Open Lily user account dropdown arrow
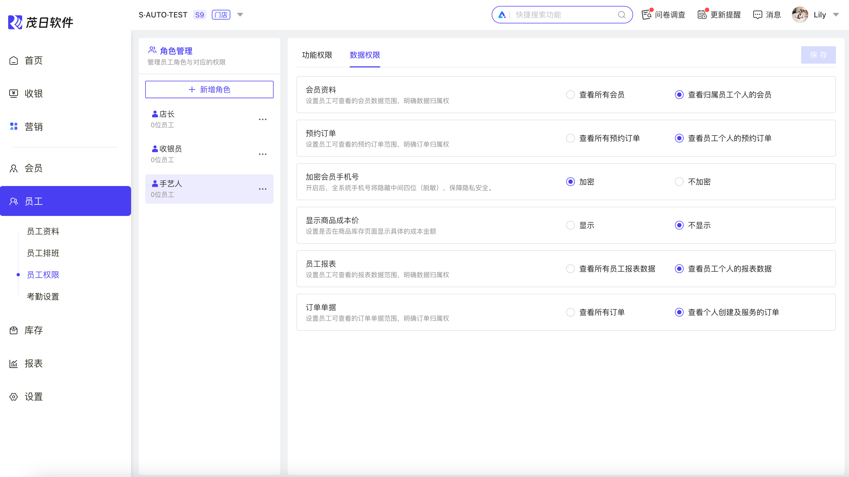This screenshot has height=477, width=849. [x=836, y=15]
